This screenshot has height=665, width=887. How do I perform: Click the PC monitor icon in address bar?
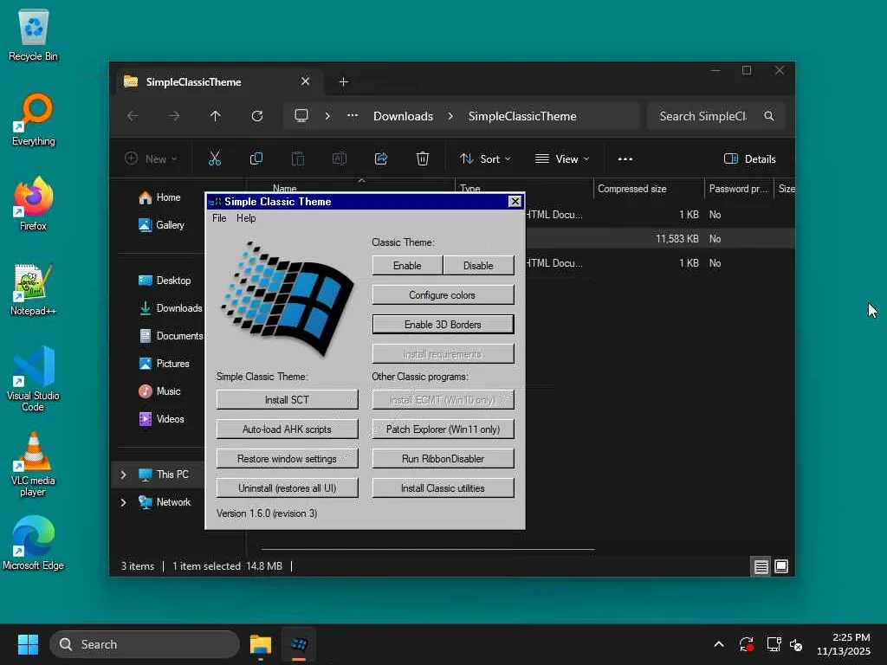(x=301, y=116)
